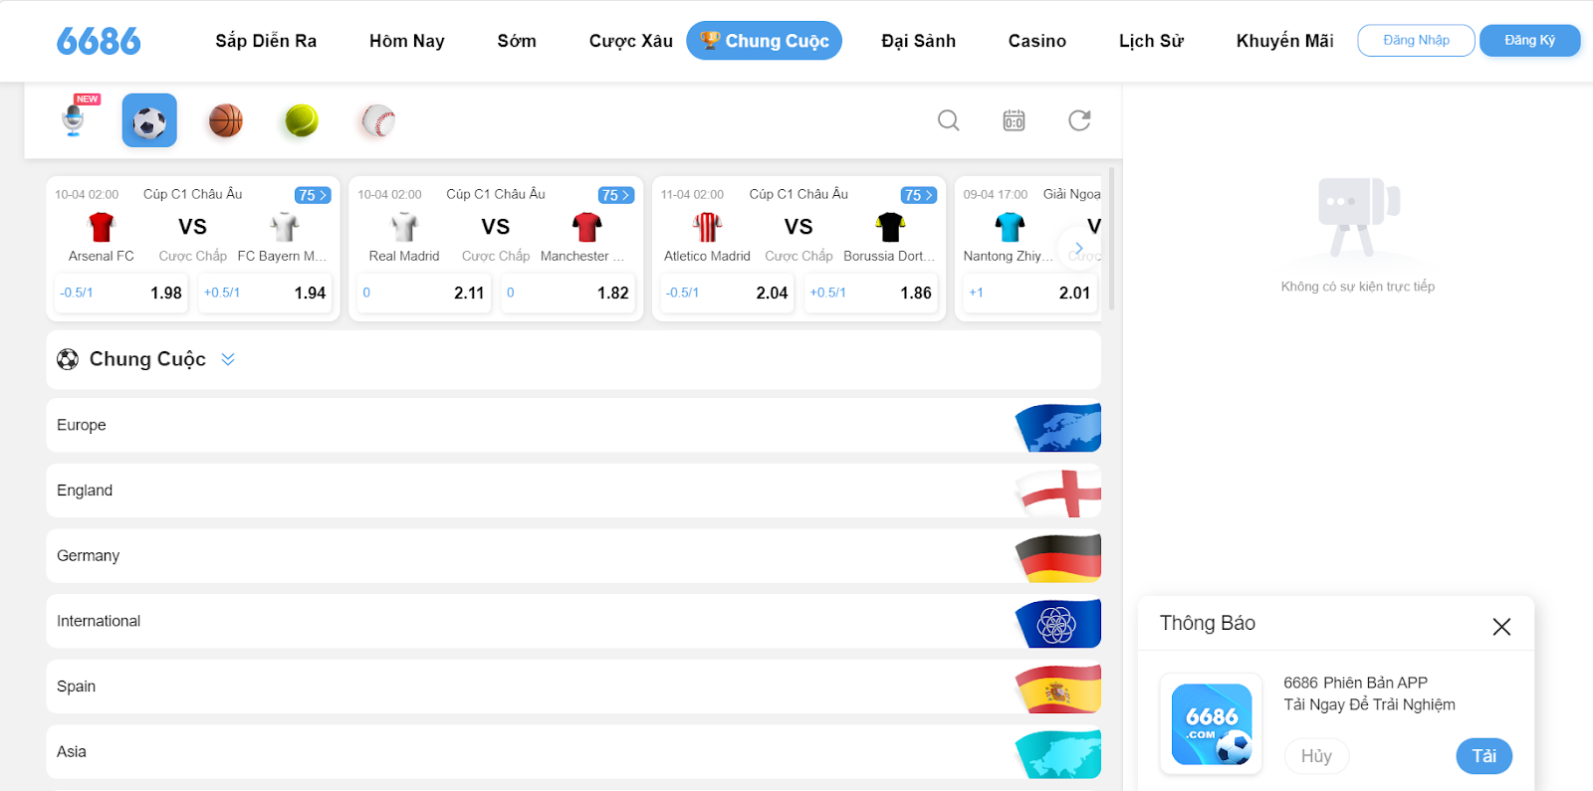1593x791 pixels.
Task: Select Real Madrid handicap odds 2.11
Action: (x=424, y=293)
